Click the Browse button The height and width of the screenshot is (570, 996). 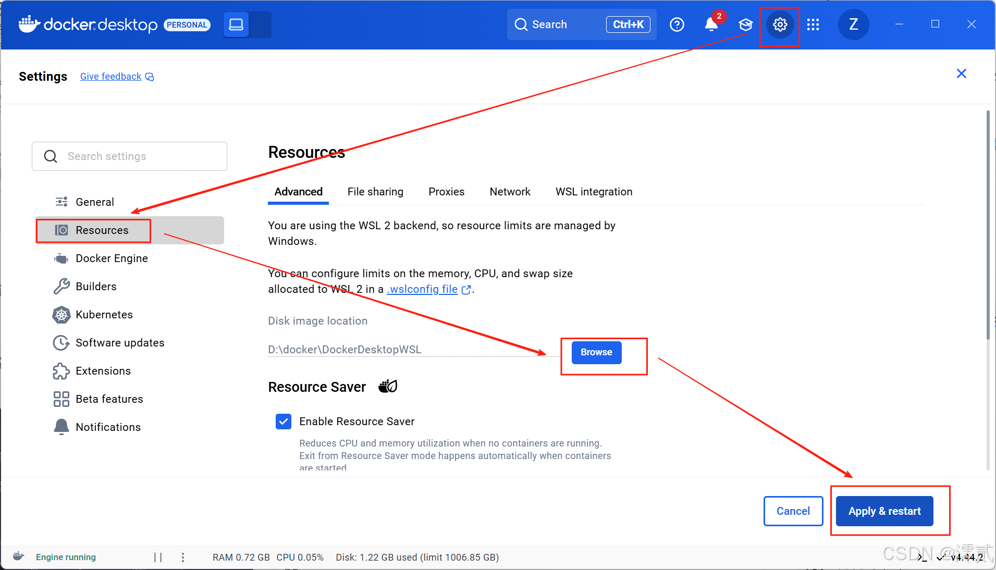pyautogui.click(x=597, y=353)
